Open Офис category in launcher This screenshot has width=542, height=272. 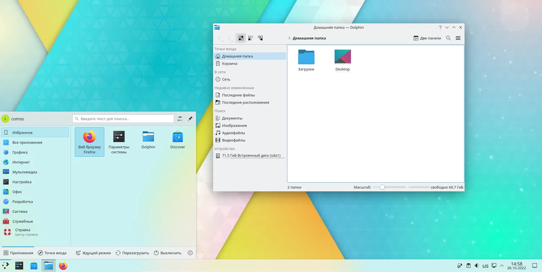(35, 192)
